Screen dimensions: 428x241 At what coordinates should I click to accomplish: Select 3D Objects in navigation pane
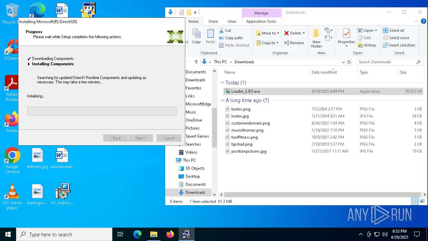[x=195, y=168]
